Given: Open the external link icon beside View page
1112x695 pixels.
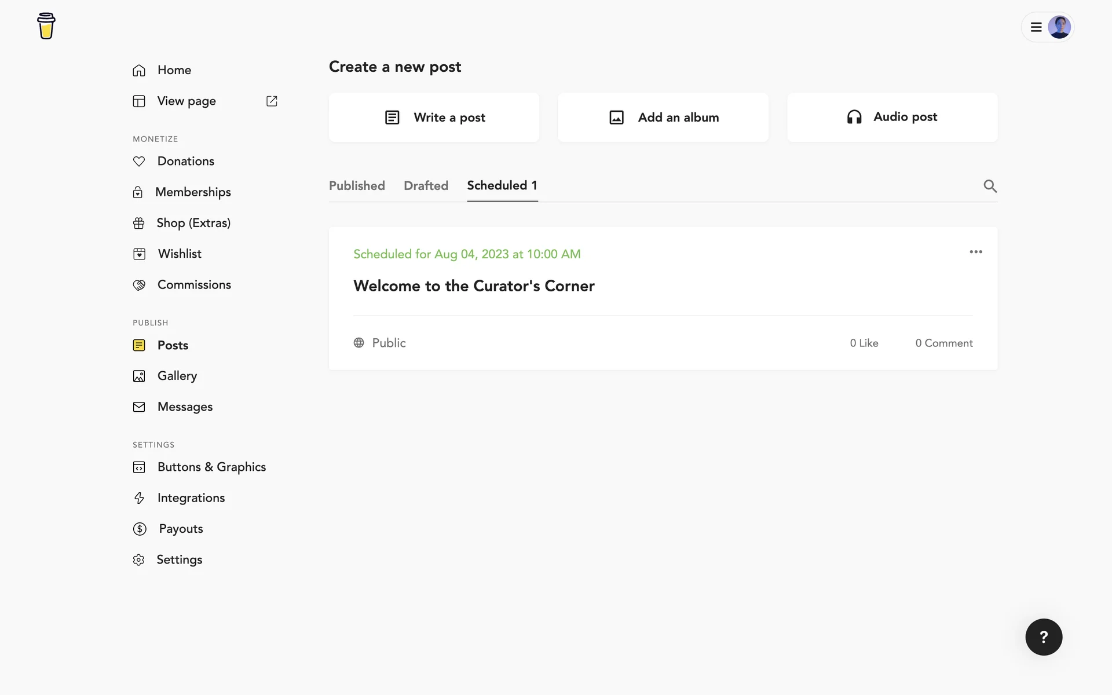Looking at the screenshot, I should pos(272,101).
